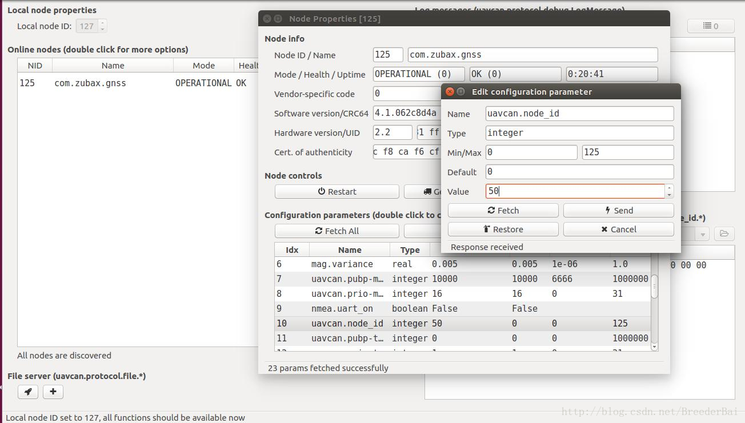The height and width of the screenshot is (423, 745).
Task: Click the Min field showing 0
Action: click(531, 152)
